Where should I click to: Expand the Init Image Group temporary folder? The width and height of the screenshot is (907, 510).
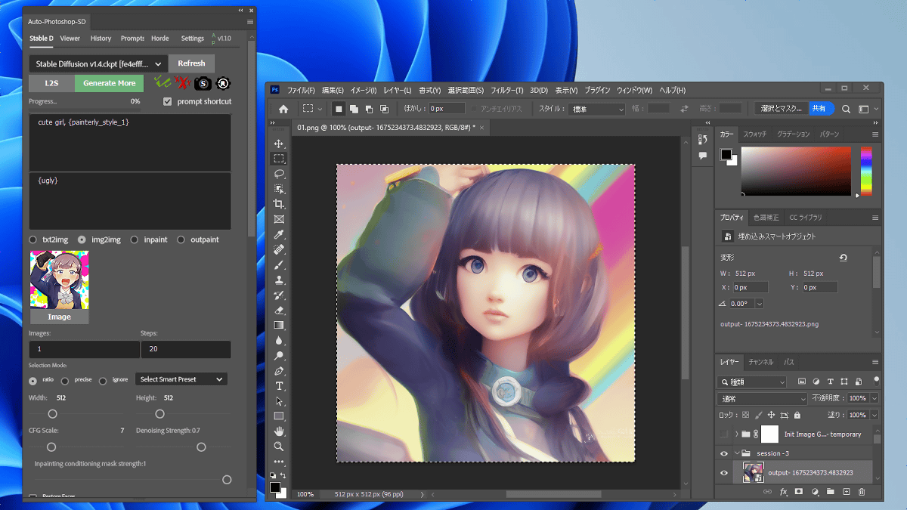(x=736, y=434)
